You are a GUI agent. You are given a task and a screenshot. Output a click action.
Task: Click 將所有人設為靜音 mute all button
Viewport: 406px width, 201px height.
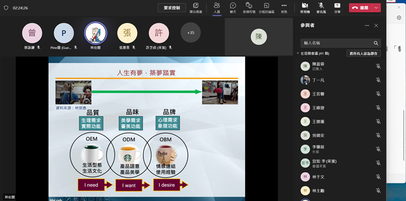pos(364,54)
